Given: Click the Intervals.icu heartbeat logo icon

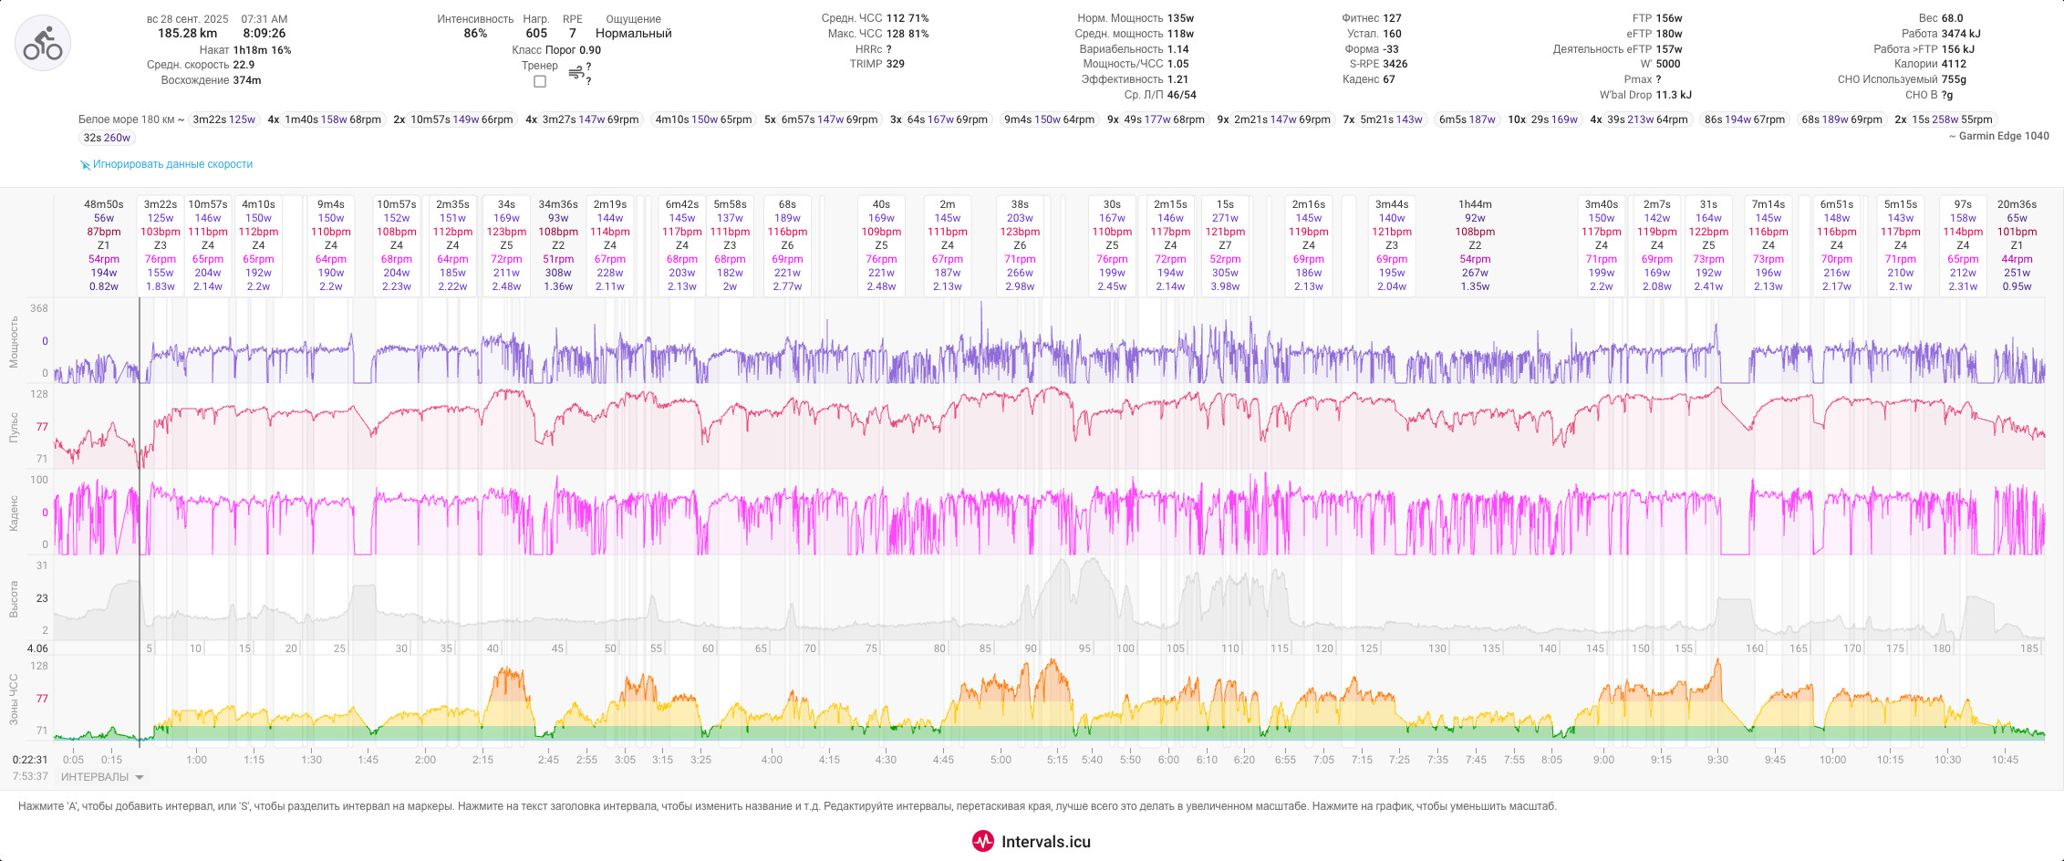Looking at the screenshot, I should coord(982,841).
